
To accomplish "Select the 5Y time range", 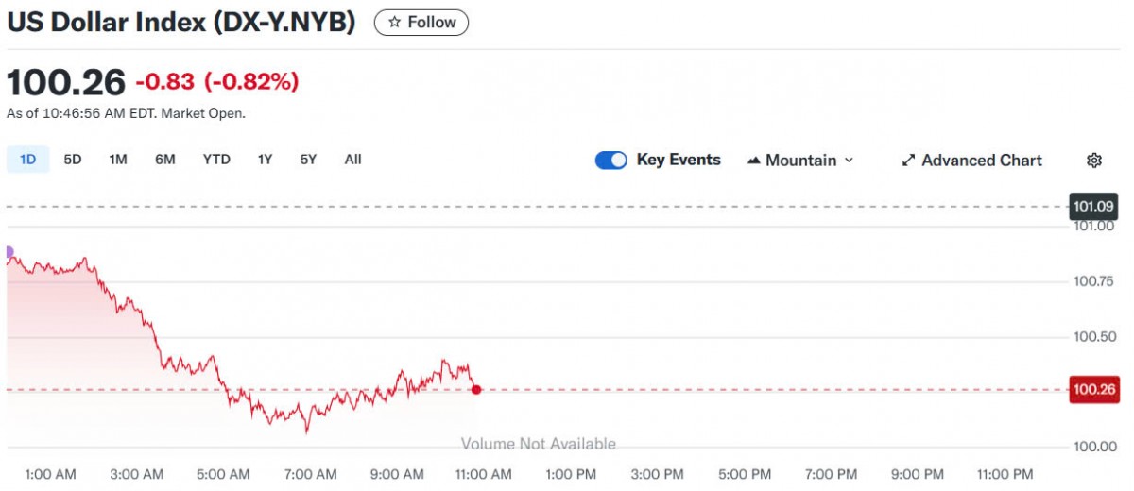I will point(308,160).
